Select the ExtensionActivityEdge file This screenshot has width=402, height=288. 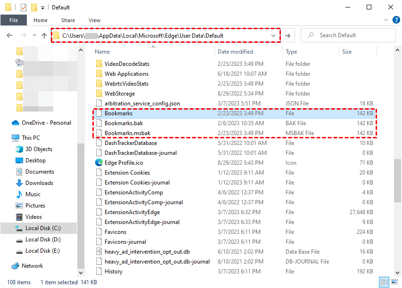click(235, 212)
